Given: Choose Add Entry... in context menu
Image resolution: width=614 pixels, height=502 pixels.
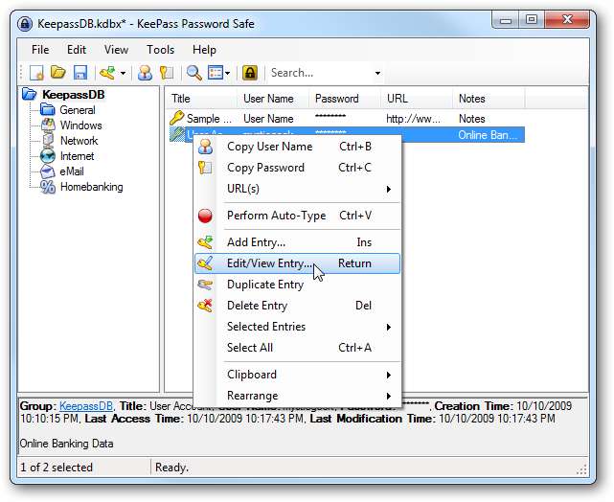Looking at the screenshot, I should coord(297,242).
